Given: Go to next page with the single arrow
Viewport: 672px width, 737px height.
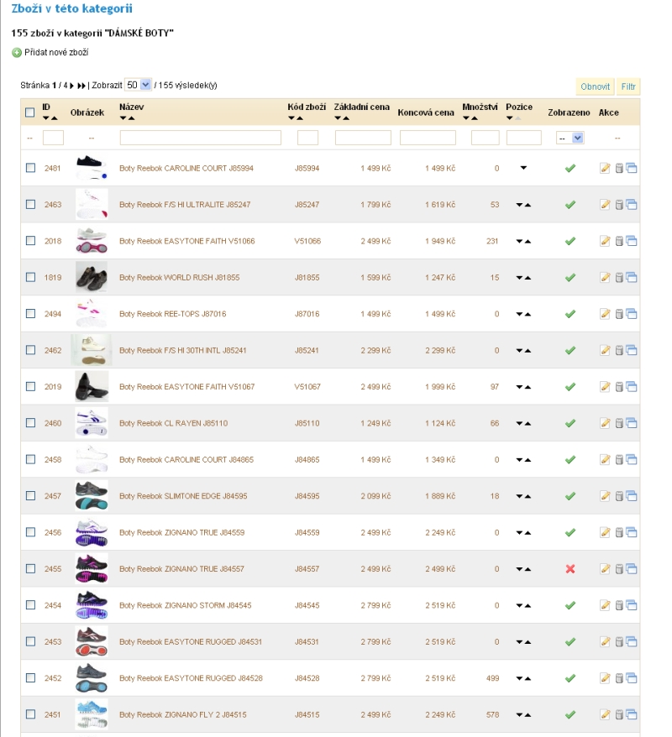Looking at the screenshot, I should coord(71,86).
